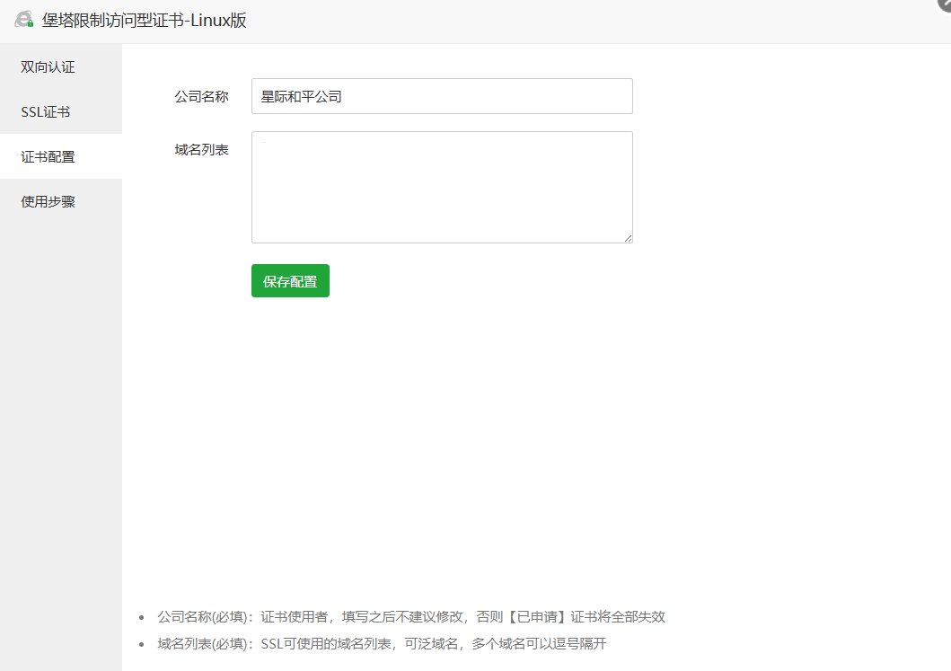951x671 pixels.
Task: Click inside the 公司名称 input field
Action: [x=442, y=95]
